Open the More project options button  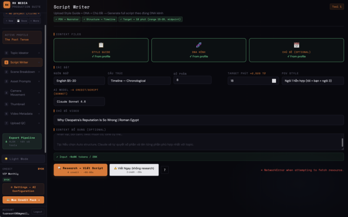(x=35, y=21)
